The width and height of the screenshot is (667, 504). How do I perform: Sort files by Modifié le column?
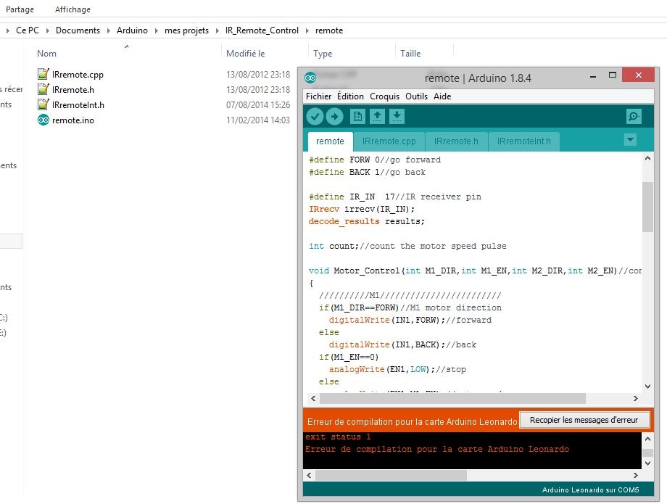[246, 54]
